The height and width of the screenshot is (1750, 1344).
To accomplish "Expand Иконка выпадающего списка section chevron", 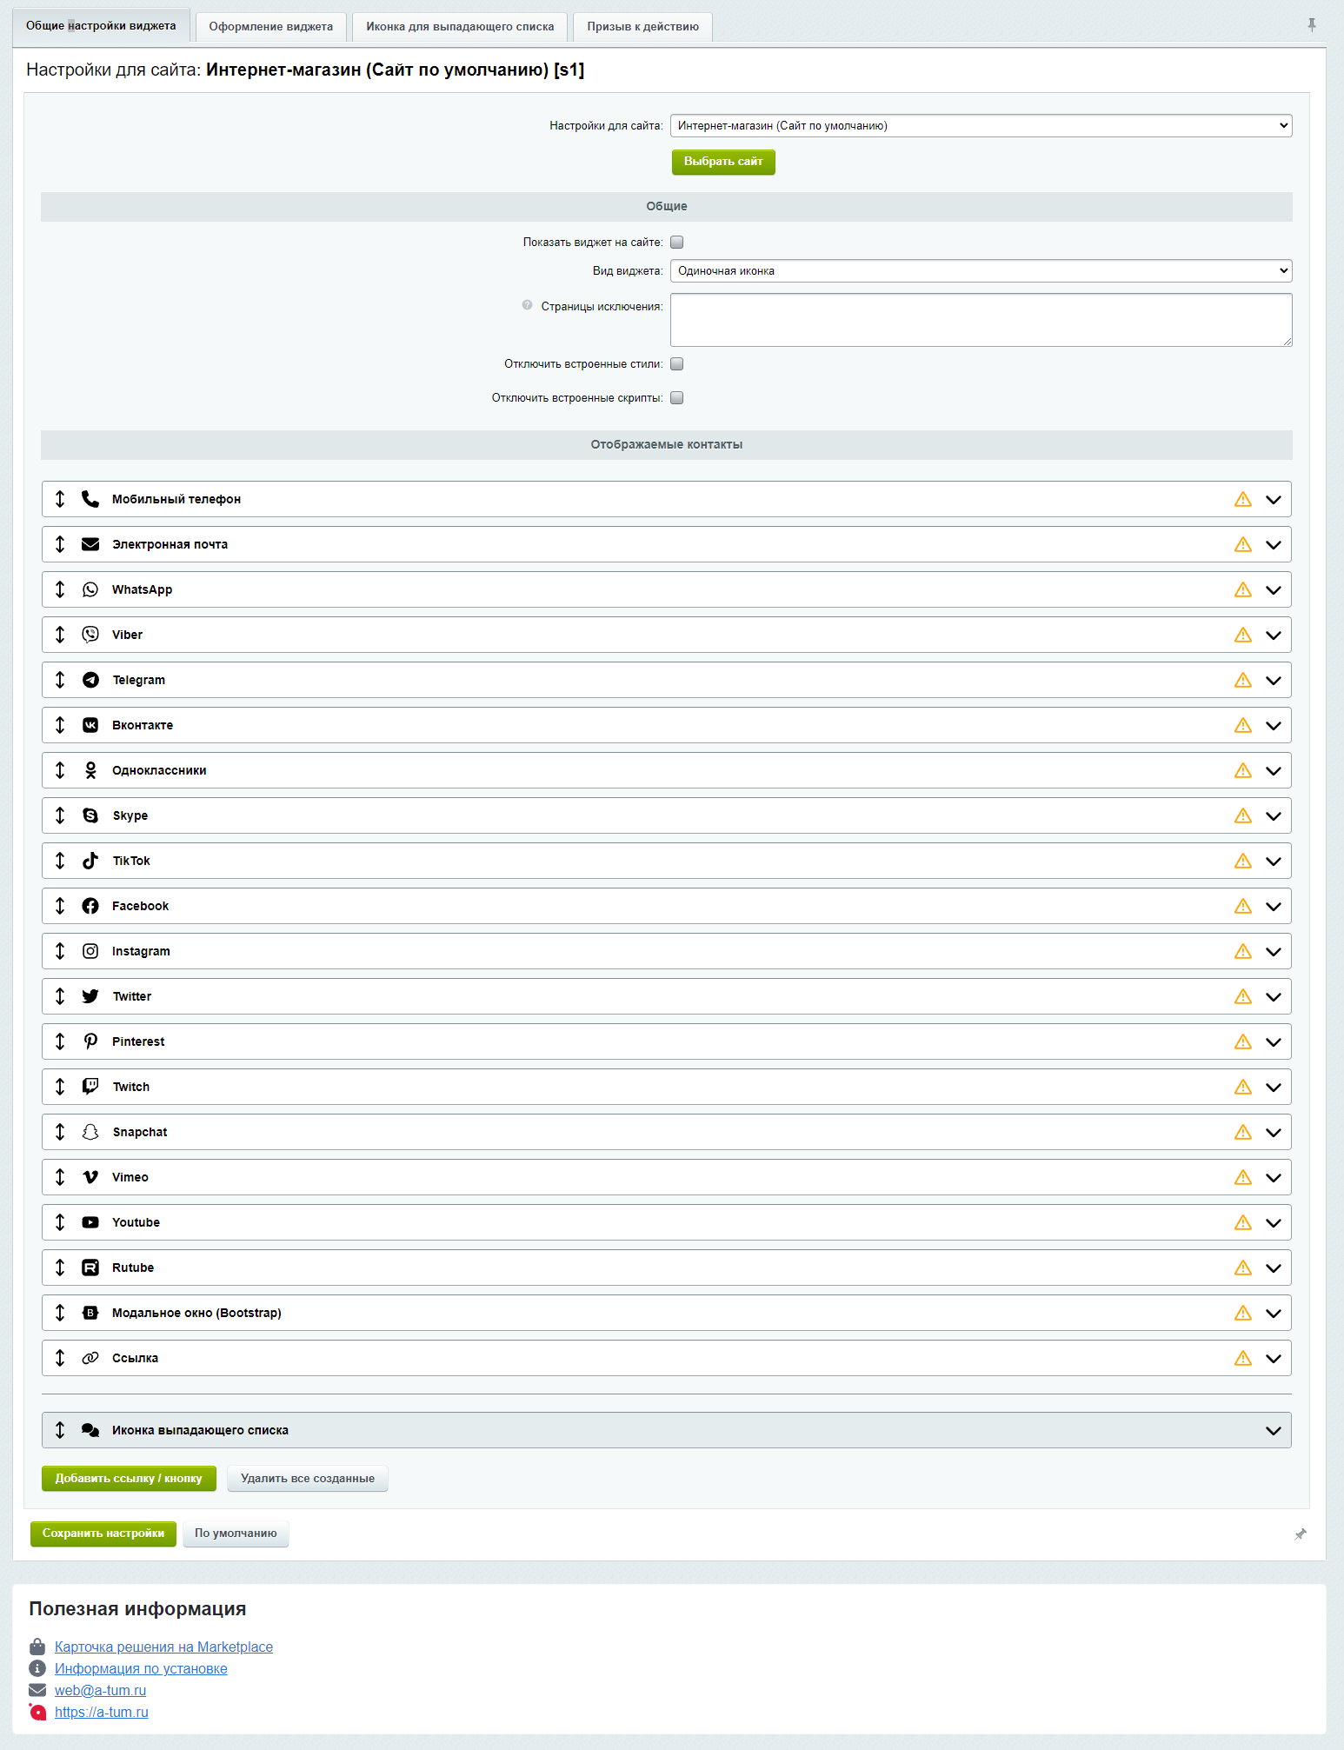I will click(x=1274, y=1431).
